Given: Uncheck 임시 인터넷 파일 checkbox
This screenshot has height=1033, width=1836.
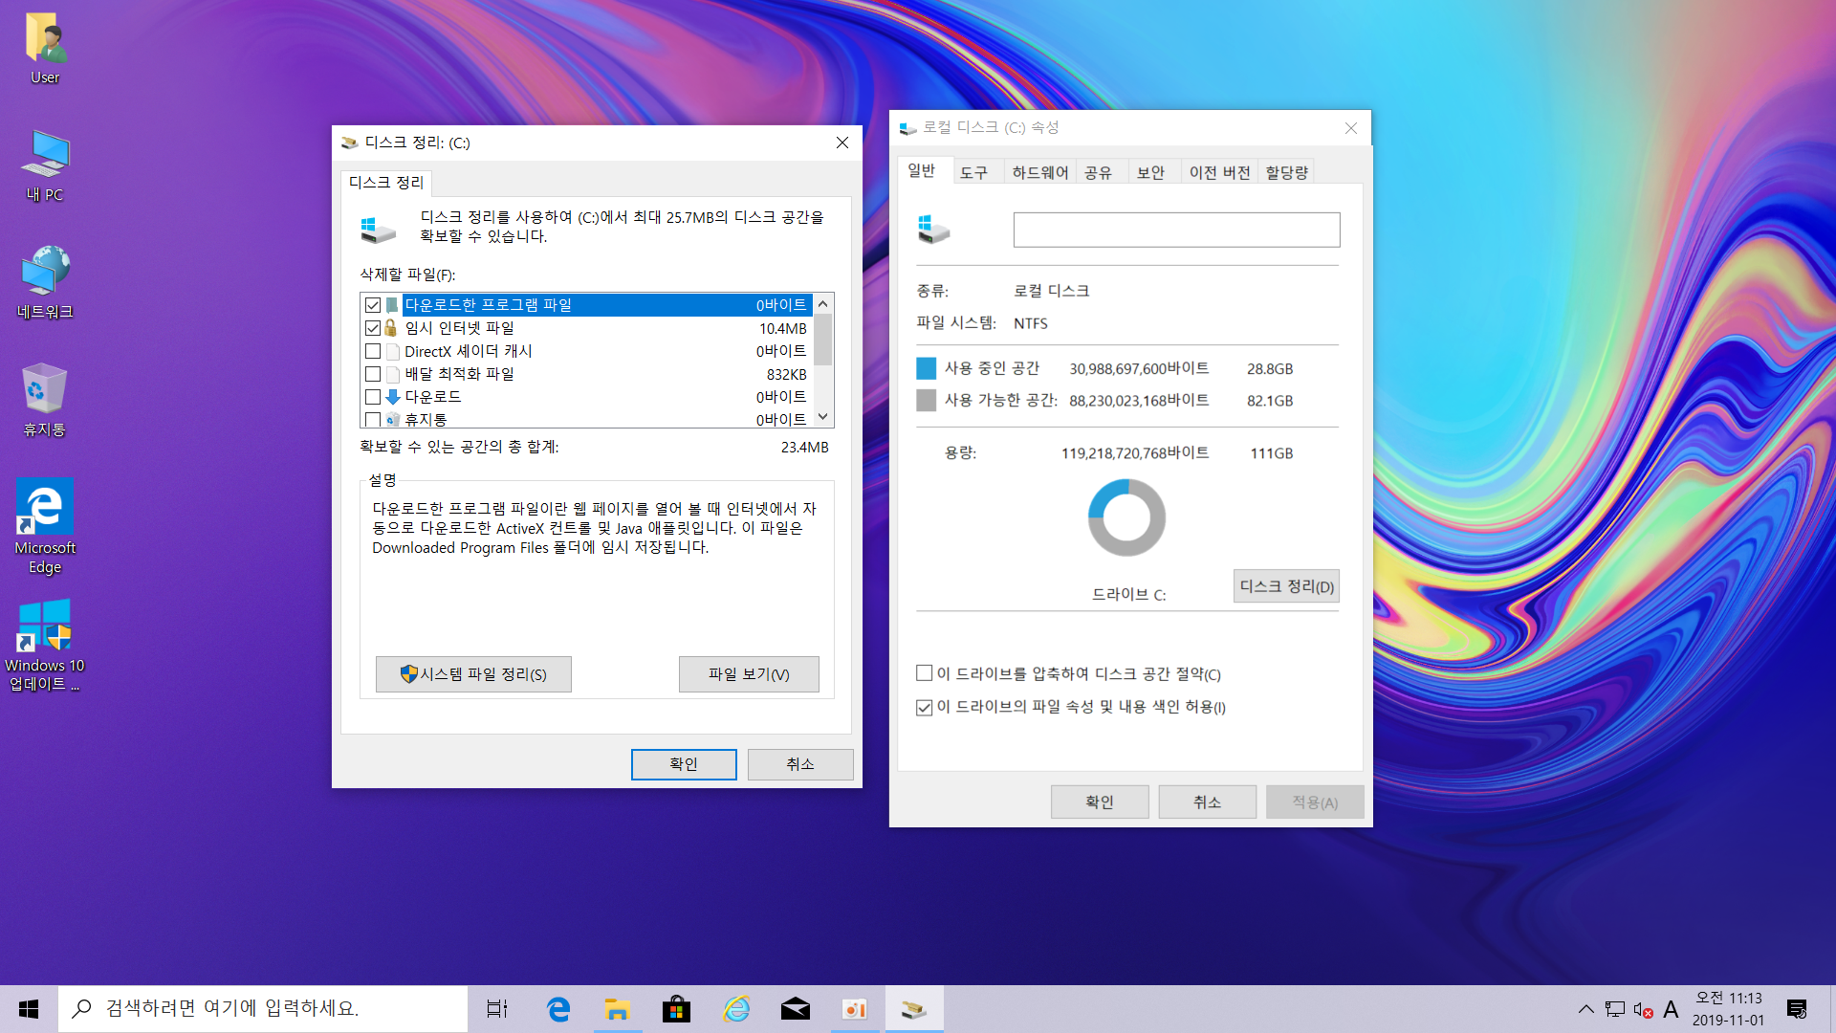Looking at the screenshot, I should 373,328.
